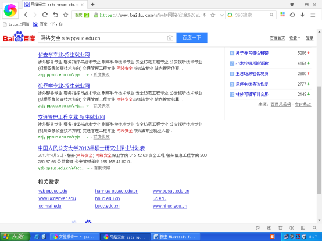
Task: Click related search www.ppsuc.edu.cn
Action: (171, 191)
